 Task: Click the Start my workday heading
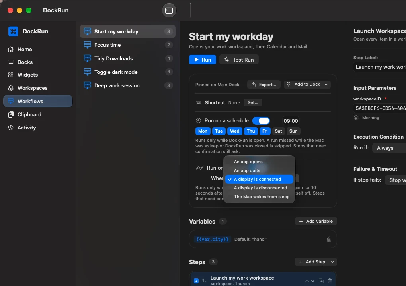(x=231, y=37)
